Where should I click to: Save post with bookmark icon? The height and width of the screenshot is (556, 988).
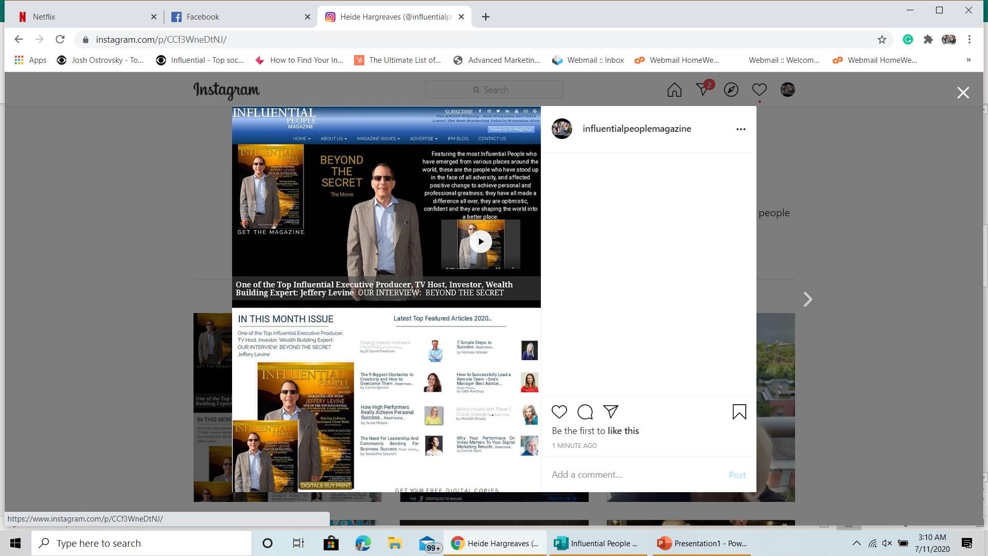(x=739, y=412)
